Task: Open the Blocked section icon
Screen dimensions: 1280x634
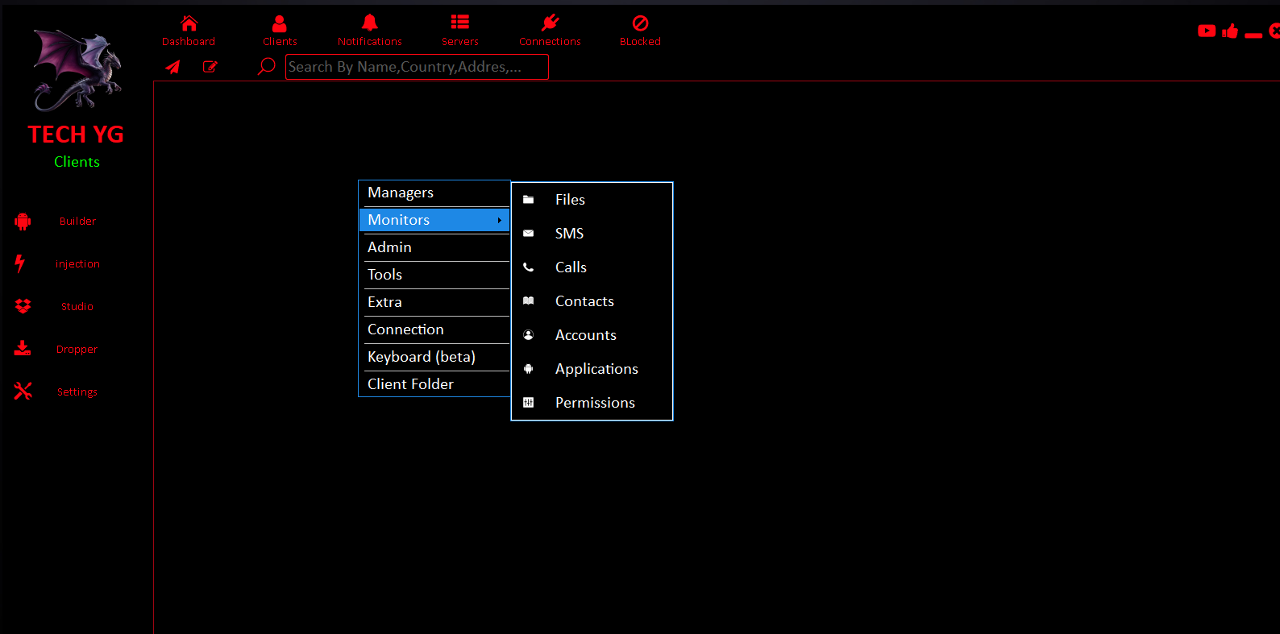Action: click(640, 23)
